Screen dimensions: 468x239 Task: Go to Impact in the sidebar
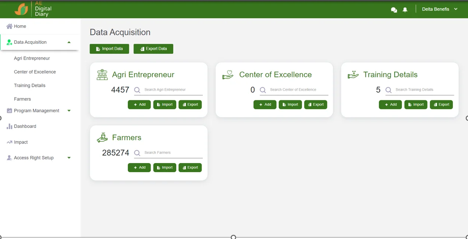coord(21,142)
